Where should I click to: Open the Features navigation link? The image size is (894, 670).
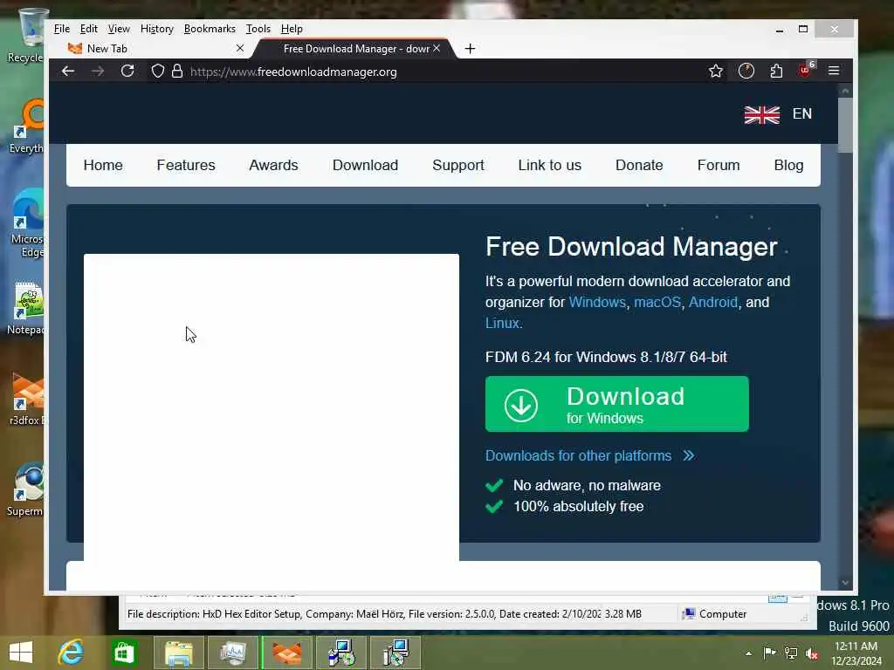click(x=186, y=165)
